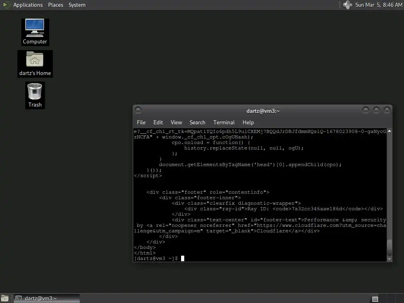Click the Ray ID code 7a32cc346aae186d text
404x303 pixels.
click(x=317, y=209)
